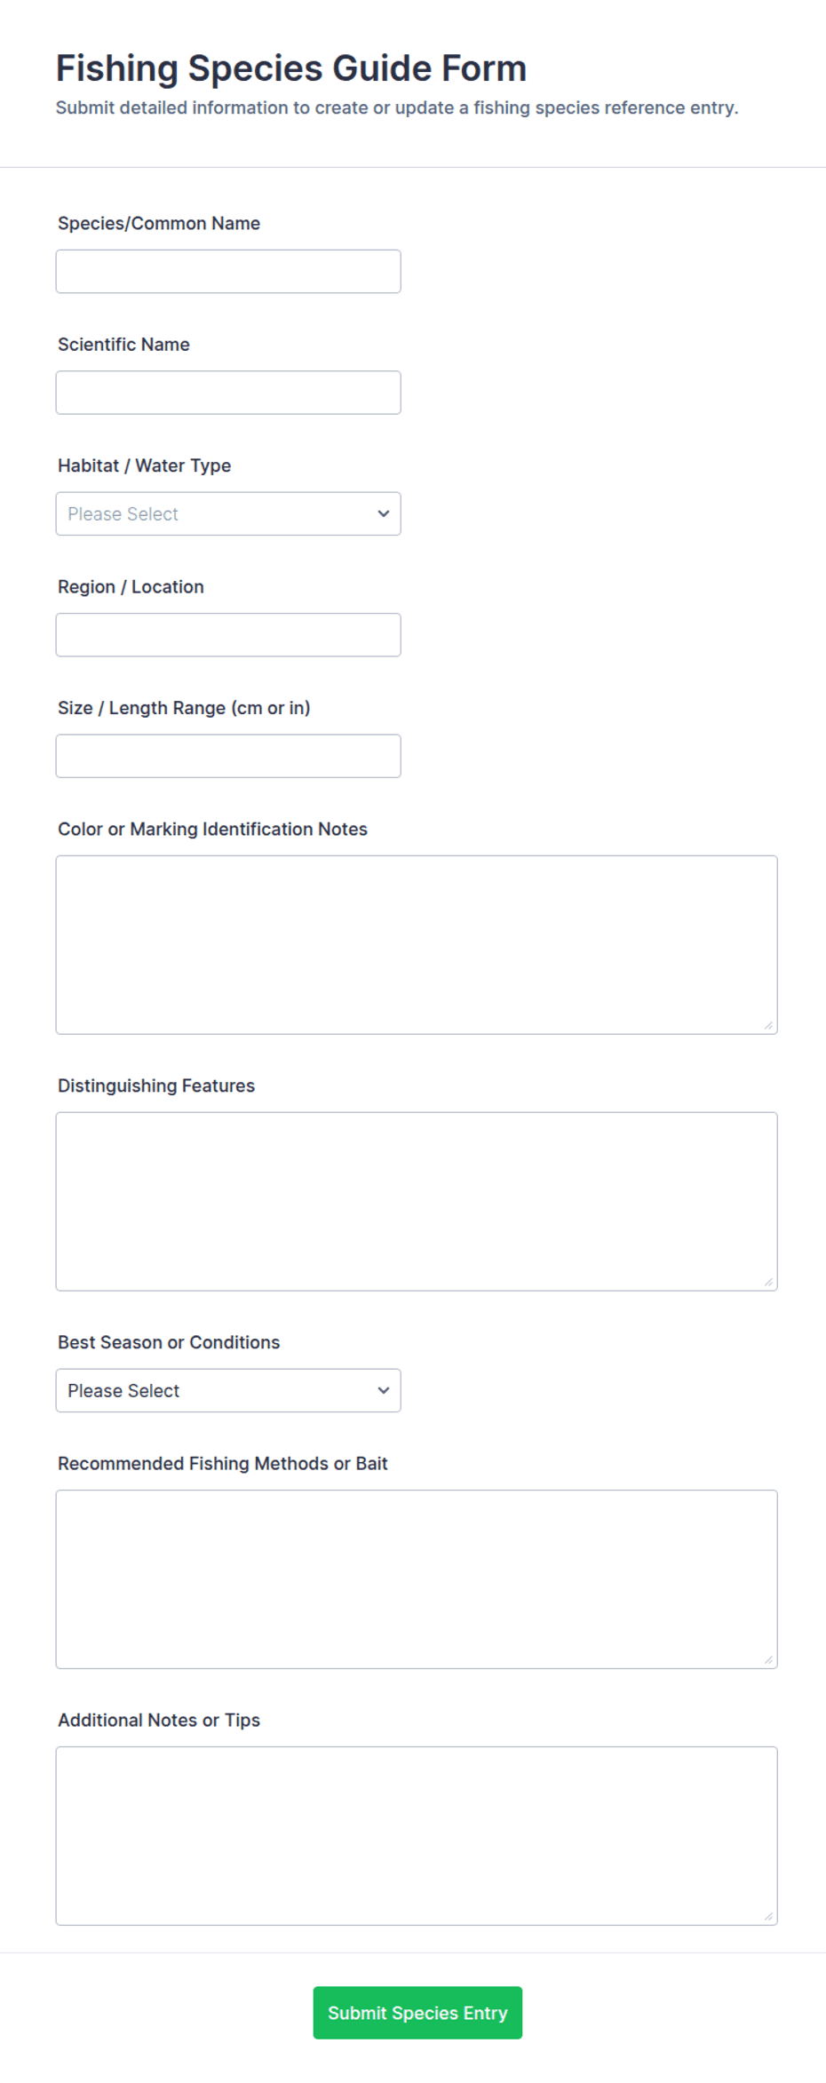Screen dimensions: 826x2083
Task: Click the Species/Common Name input field
Action: click(228, 271)
